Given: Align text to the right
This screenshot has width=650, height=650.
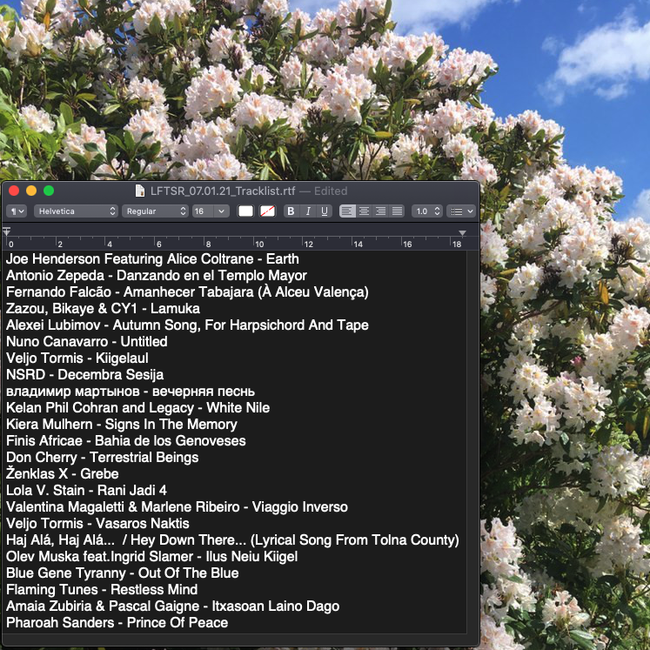Looking at the screenshot, I should coord(380,211).
